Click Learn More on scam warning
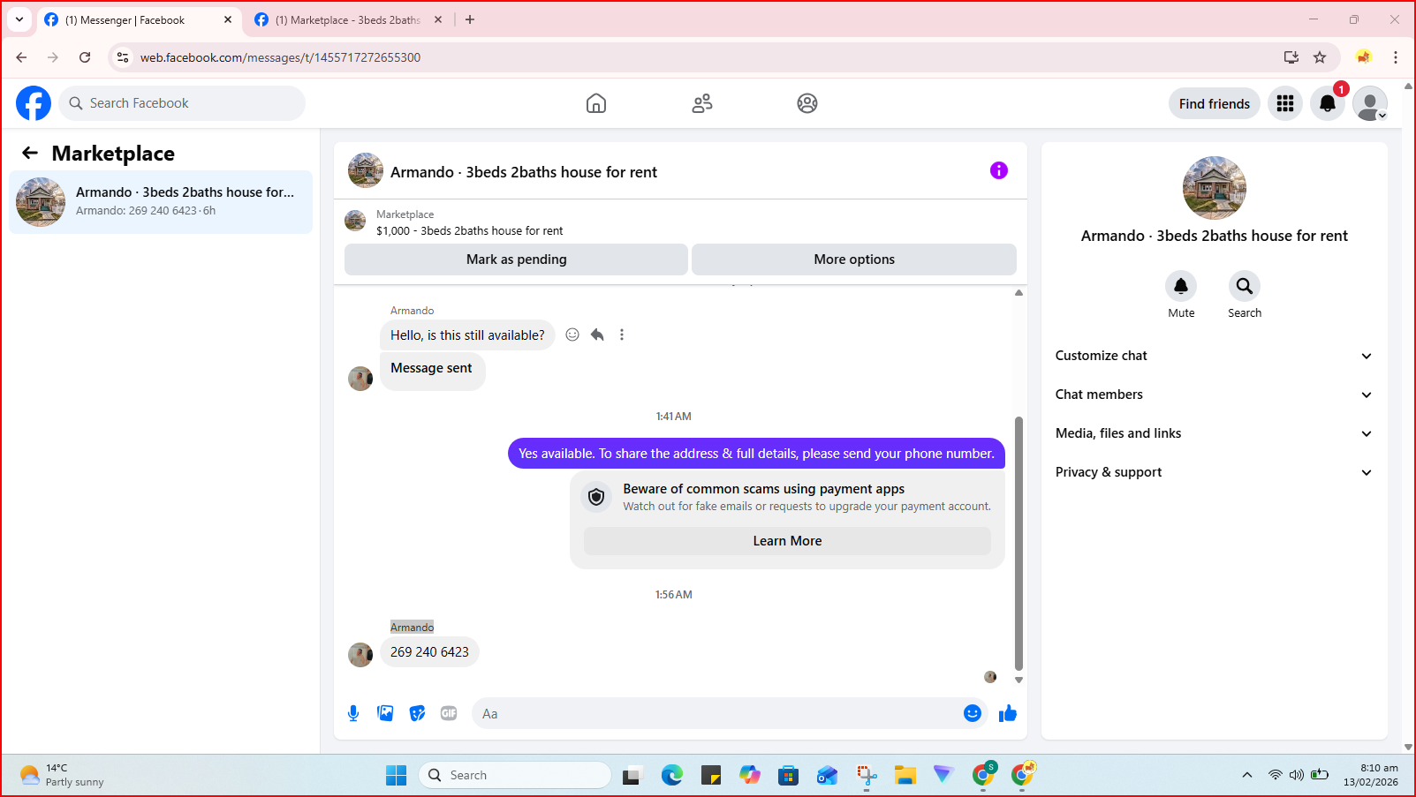The height and width of the screenshot is (797, 1416). click(787, 541)
